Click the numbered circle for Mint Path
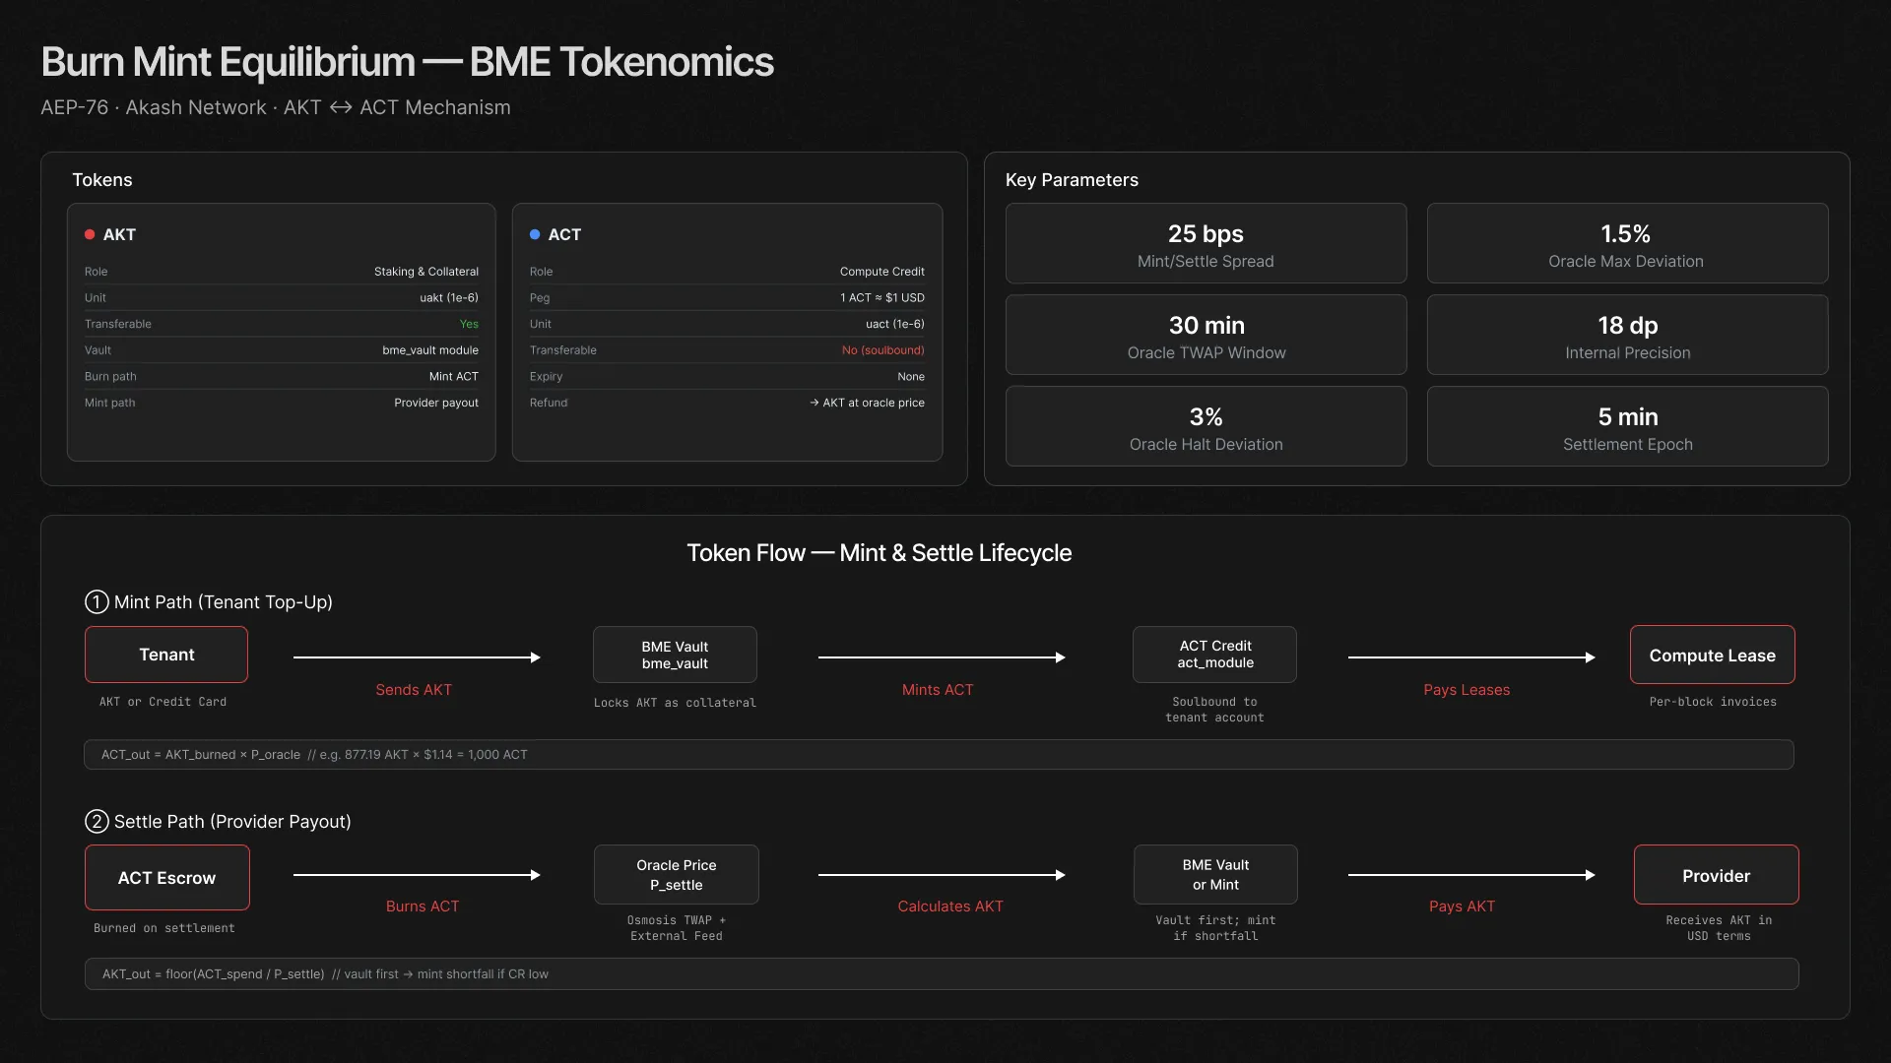 [x=96, y=602]
